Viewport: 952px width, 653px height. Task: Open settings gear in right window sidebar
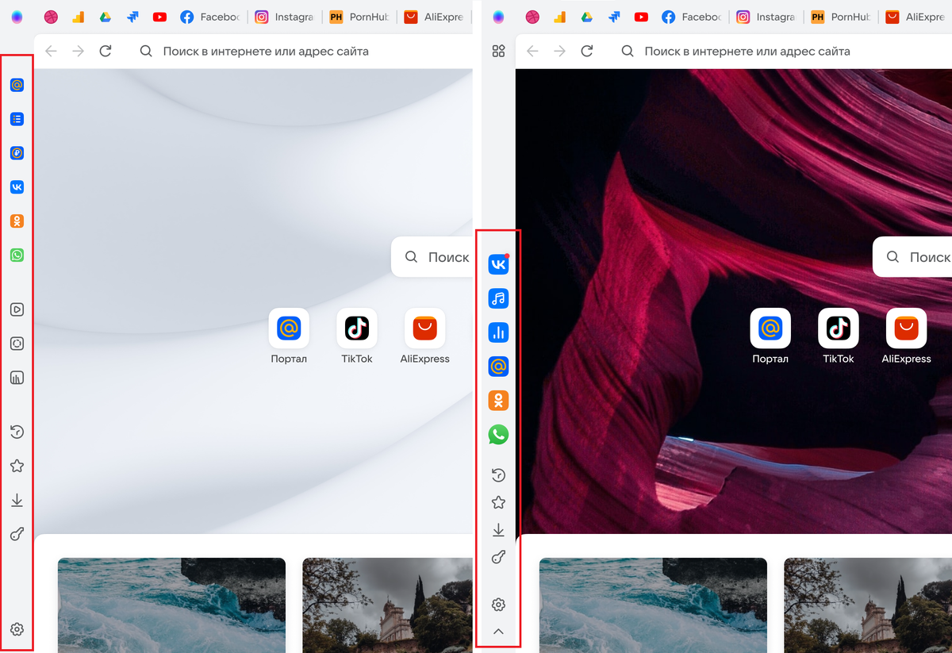(498, 605)
